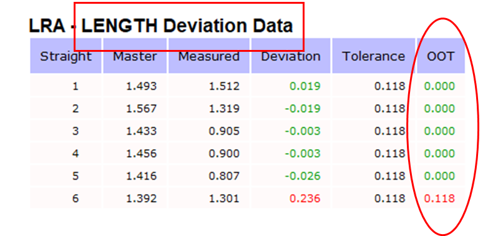Click the Straight column header
The width and height of the screenshot is (498, 236).
click(66, 57)
